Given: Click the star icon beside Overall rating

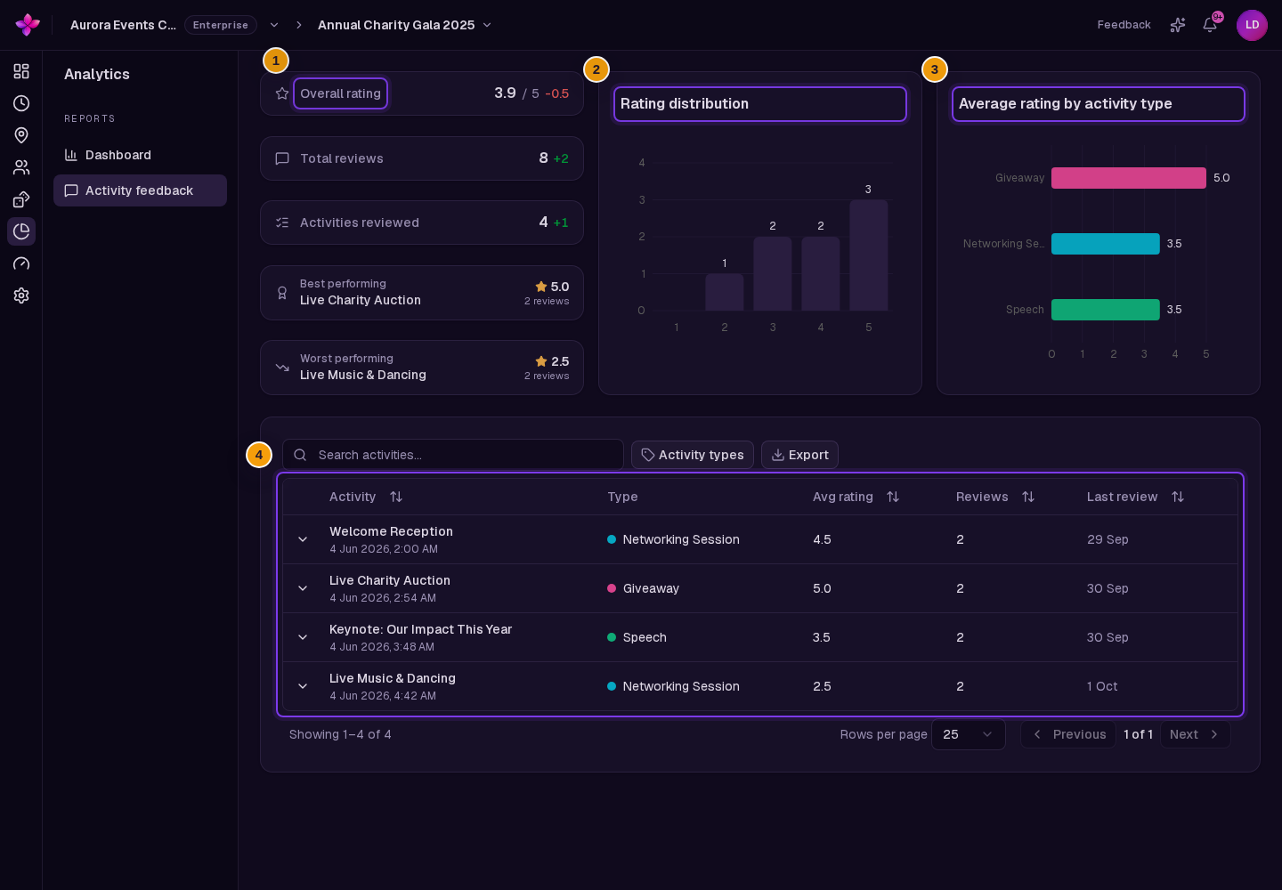Looking at the screenshot, I should [282, 93].
